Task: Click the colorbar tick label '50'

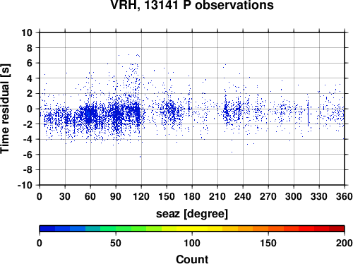Action: [116, 243]
